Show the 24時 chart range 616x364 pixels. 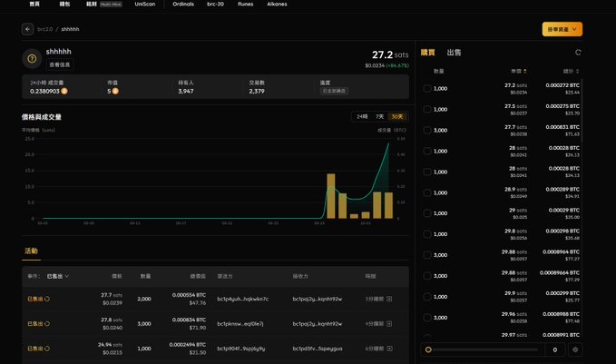click(x=362, y=116)
